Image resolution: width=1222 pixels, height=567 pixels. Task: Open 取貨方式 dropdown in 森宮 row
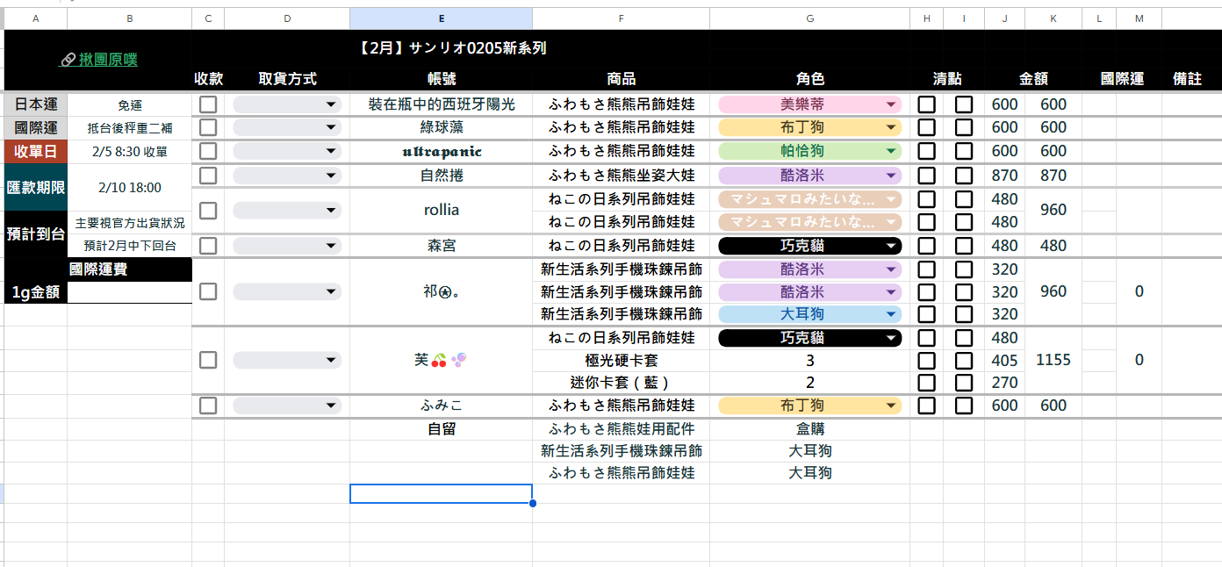click(x=287, y=246)
